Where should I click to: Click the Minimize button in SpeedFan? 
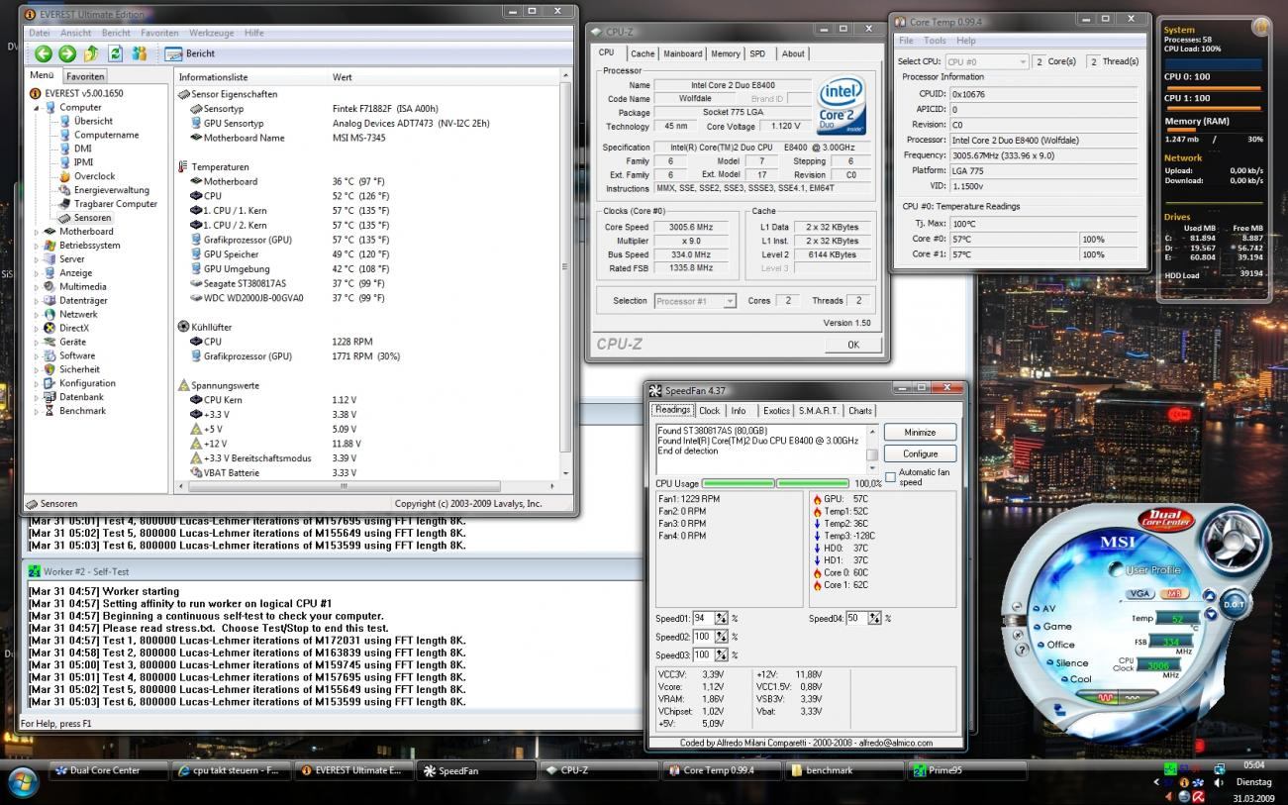[920, 432]
